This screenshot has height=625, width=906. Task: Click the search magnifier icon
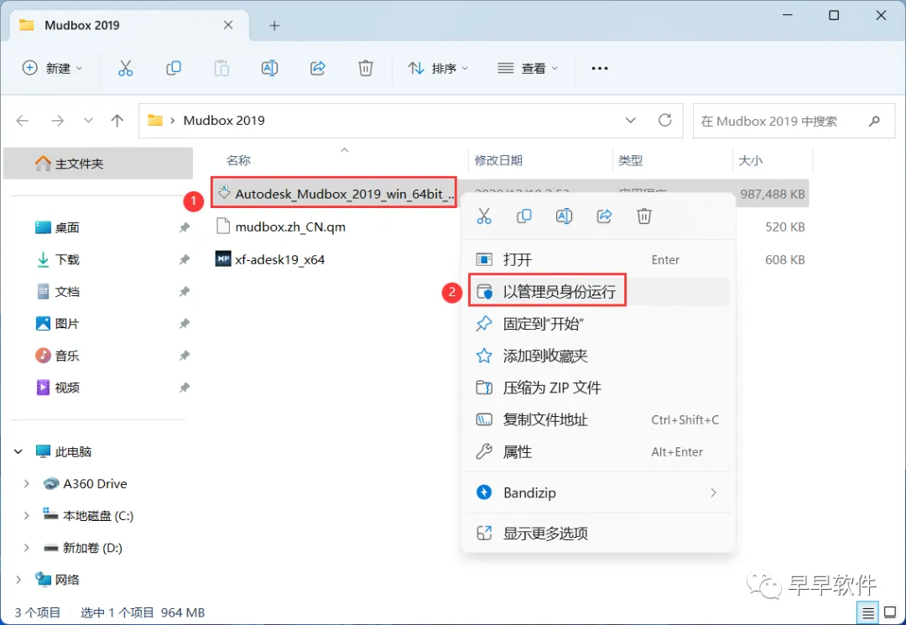pyautogui.click(x=874, y=121)
